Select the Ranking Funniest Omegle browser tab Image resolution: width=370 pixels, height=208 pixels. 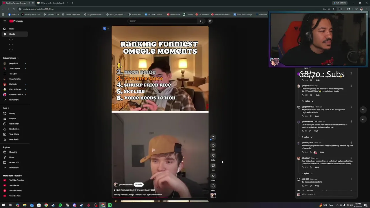click(x=18, y=3)
